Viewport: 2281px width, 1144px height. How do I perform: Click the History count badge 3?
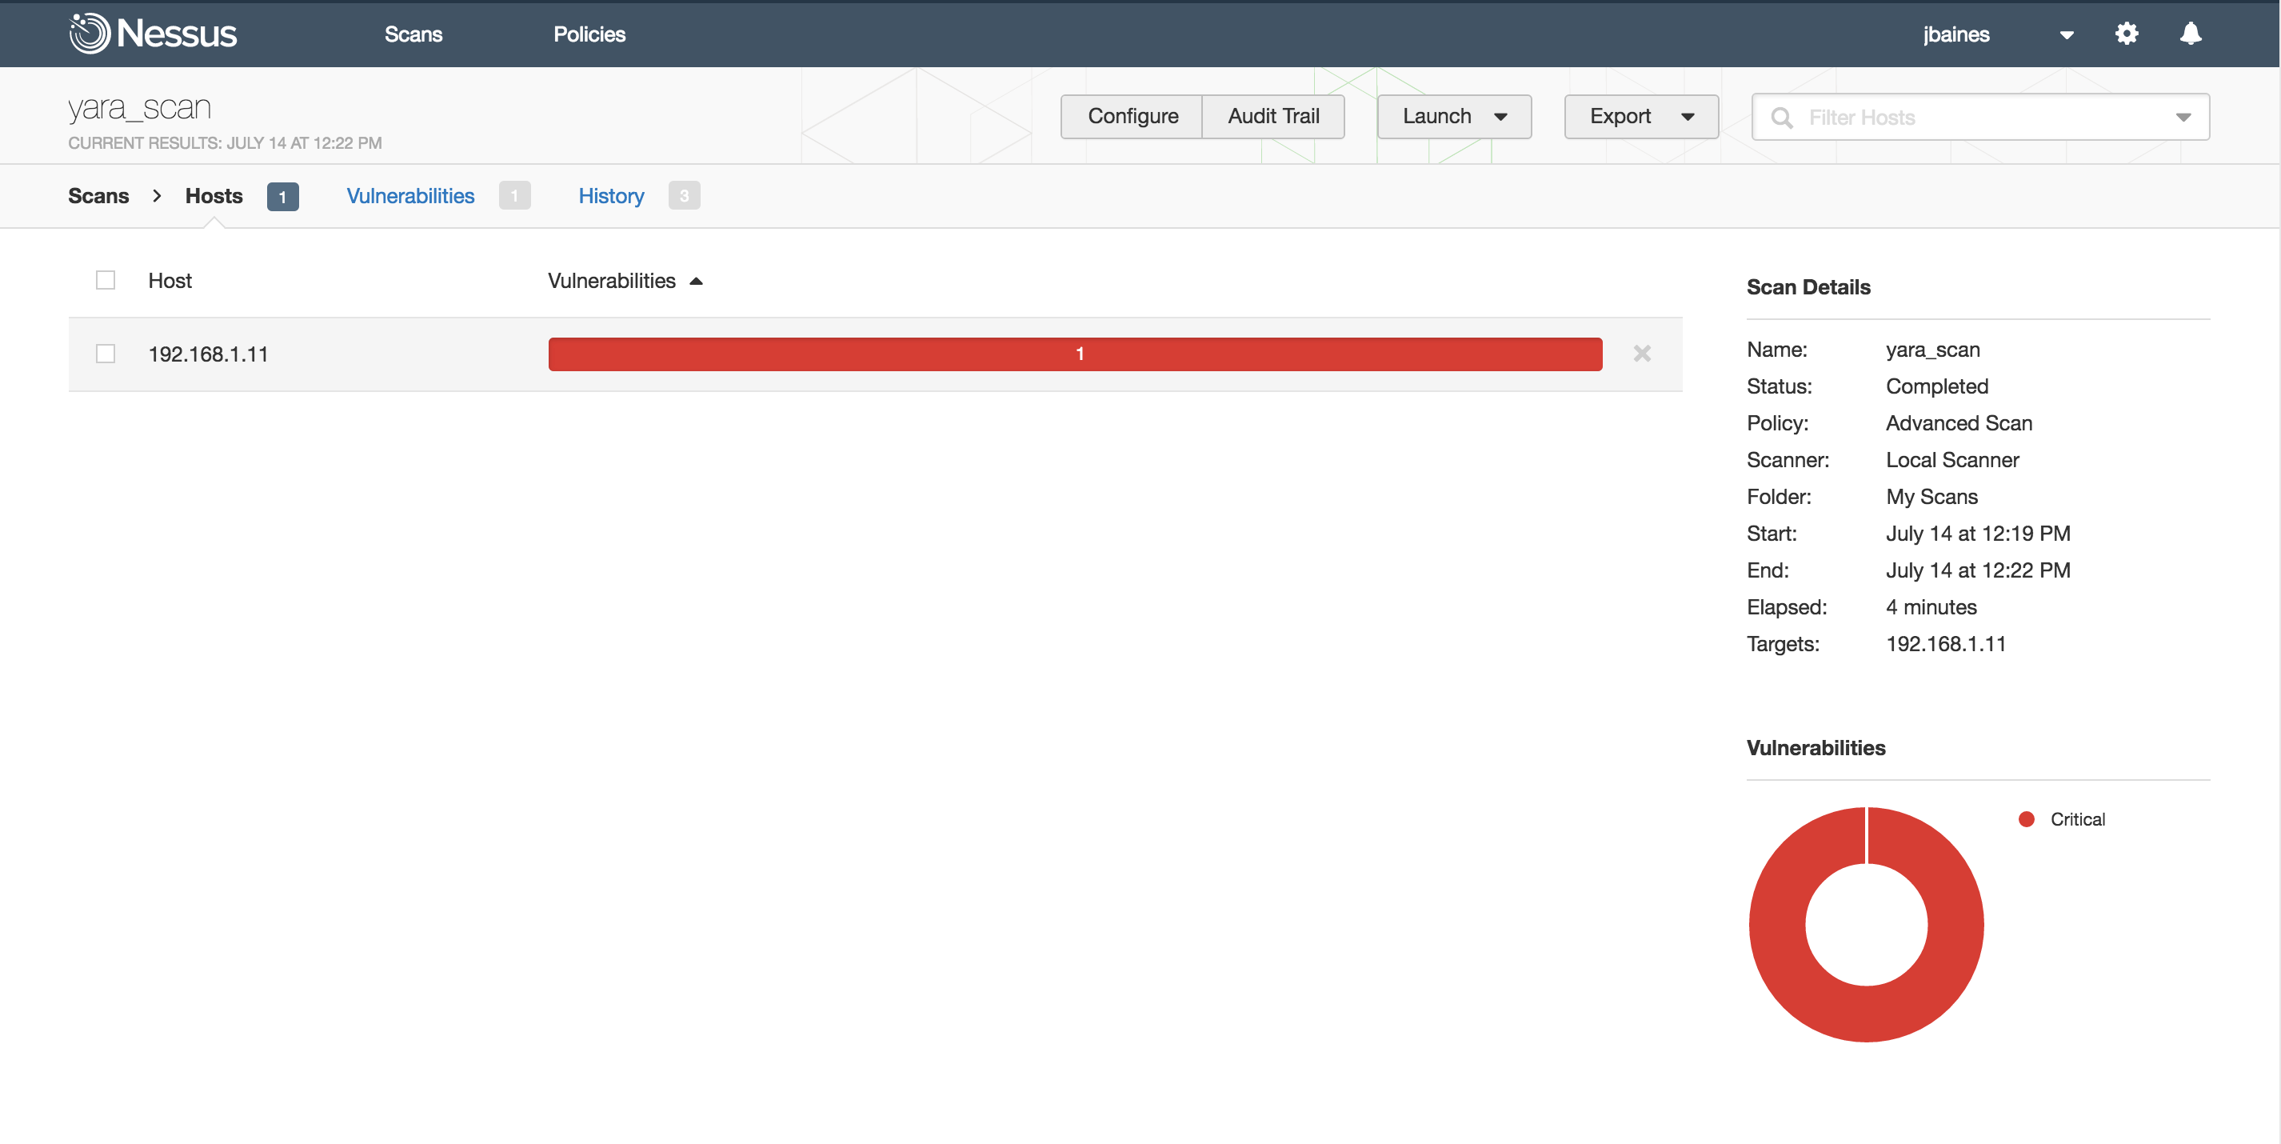(684, 196)
